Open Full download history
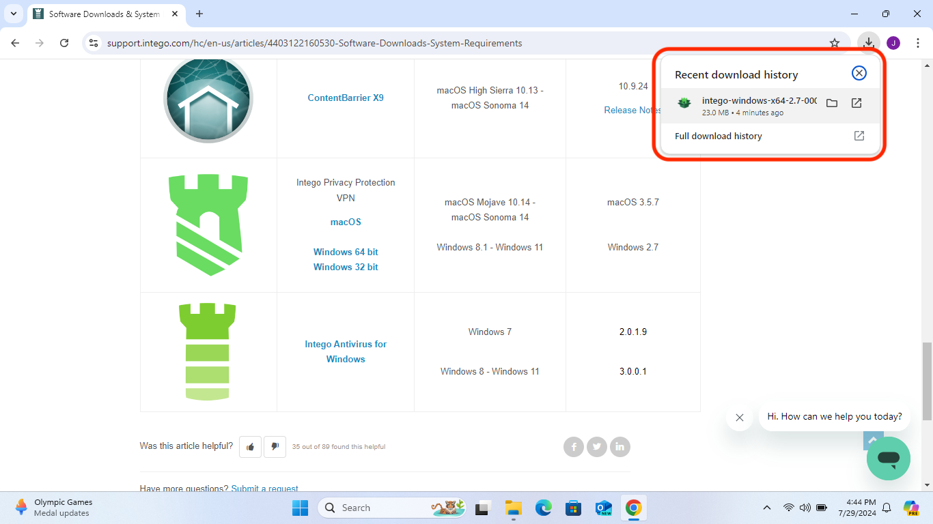933x524 pixels. (770, 136)
